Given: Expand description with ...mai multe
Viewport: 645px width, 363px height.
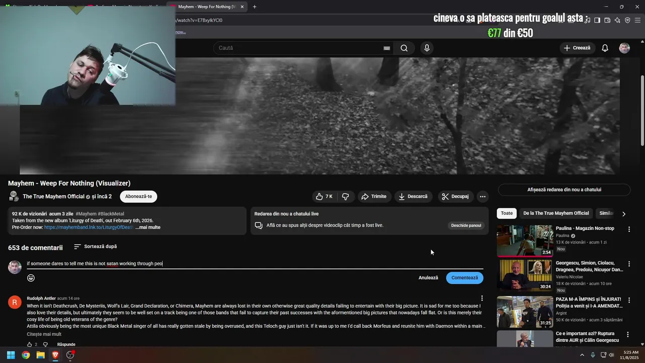Looking at the screenshot, I should (x=148, y=227).
